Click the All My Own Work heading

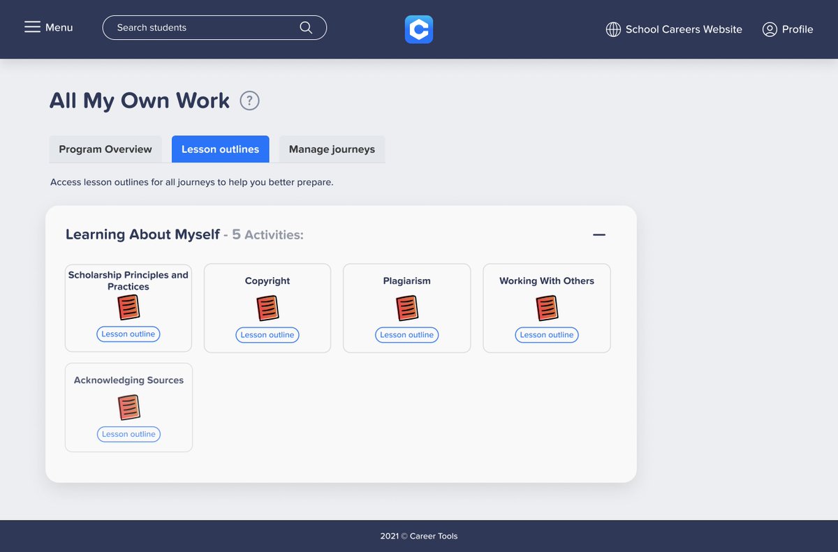click(x=140, y=100)
